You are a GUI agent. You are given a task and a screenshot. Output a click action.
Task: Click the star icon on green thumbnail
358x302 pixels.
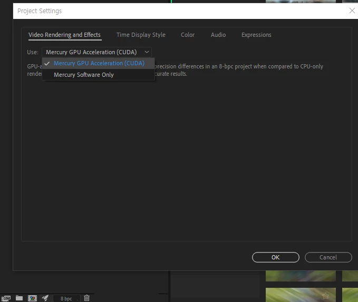[325, 296]
